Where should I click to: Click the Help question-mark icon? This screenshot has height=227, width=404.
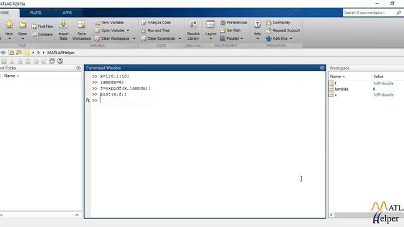click(x=257, y=25)
